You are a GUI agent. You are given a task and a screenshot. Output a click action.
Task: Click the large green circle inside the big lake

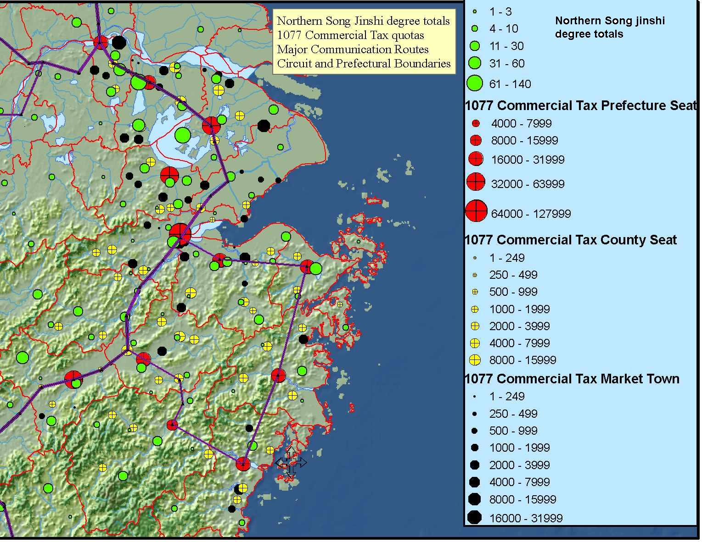coord(183,135)
